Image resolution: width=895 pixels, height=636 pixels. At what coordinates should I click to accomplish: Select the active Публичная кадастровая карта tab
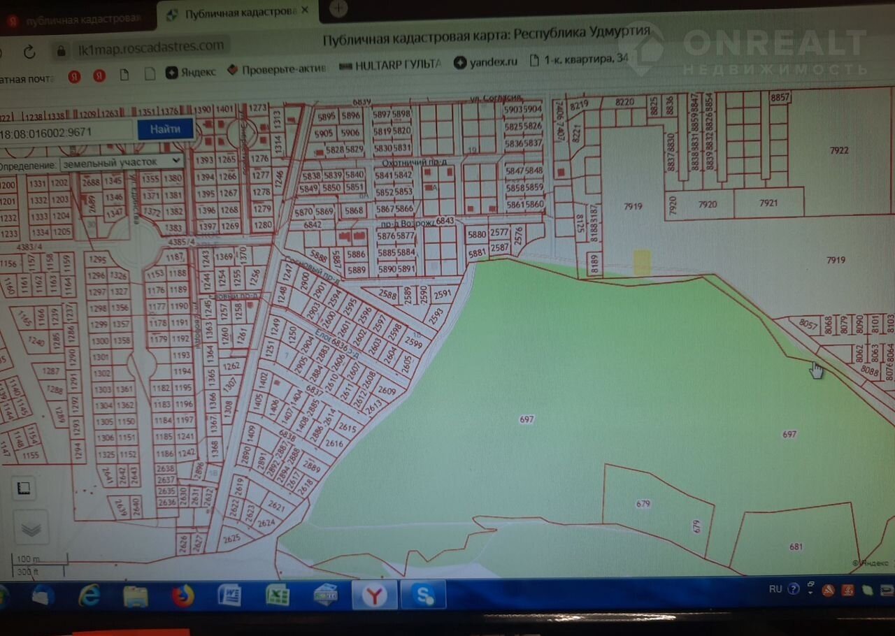[x=234, y=13]
